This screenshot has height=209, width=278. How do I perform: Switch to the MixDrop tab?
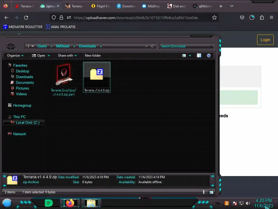click(151, 6)
